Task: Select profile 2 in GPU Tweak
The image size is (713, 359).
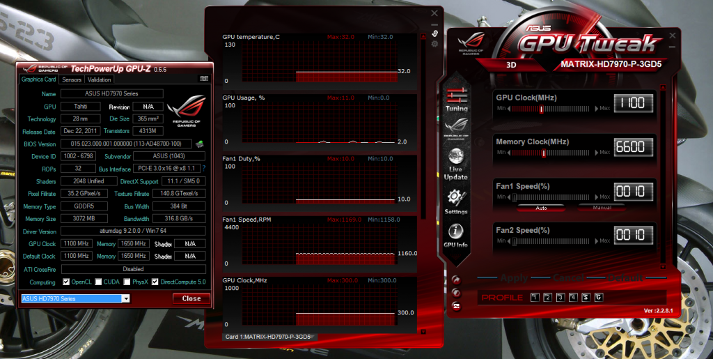Action: click(547, 298)
